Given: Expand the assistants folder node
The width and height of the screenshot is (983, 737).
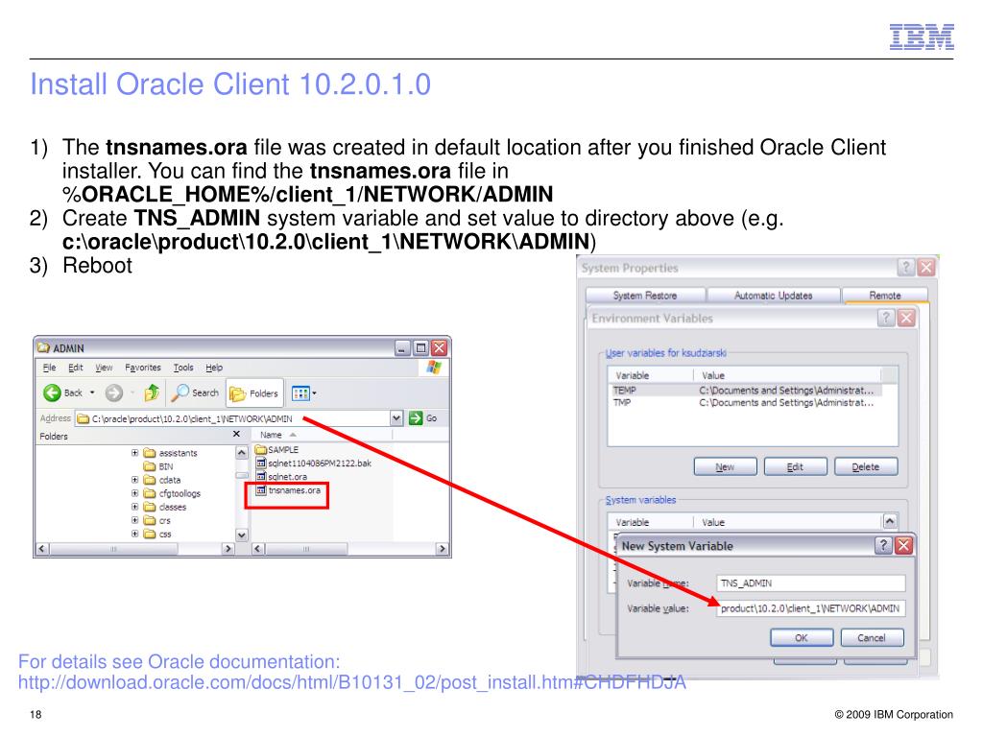Looking at the screenshot, I should [134, 453].
